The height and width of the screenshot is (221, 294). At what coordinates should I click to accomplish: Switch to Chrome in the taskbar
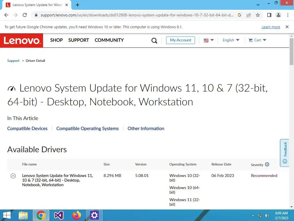[41, 215]
